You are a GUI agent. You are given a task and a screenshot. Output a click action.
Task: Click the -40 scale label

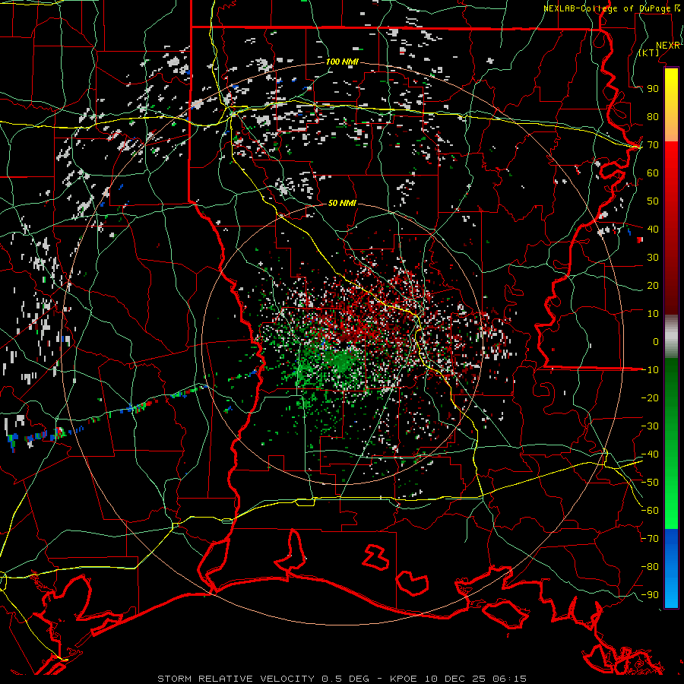click(650, 454)
